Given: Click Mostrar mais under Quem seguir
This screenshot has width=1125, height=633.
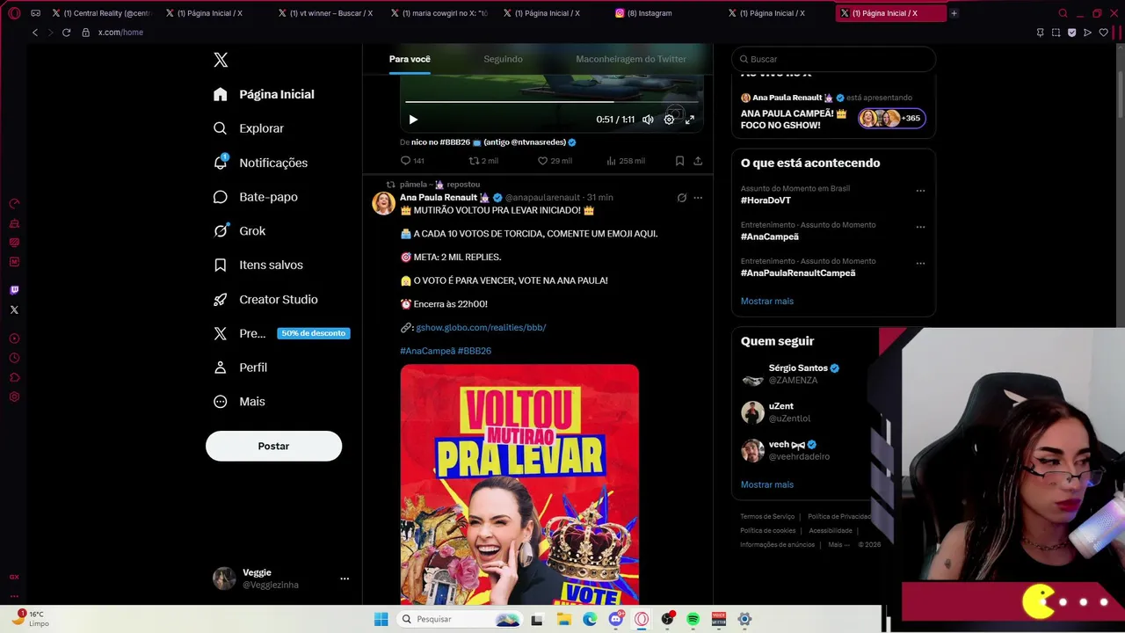Looking at the screenshot, I should coord(767,484).
